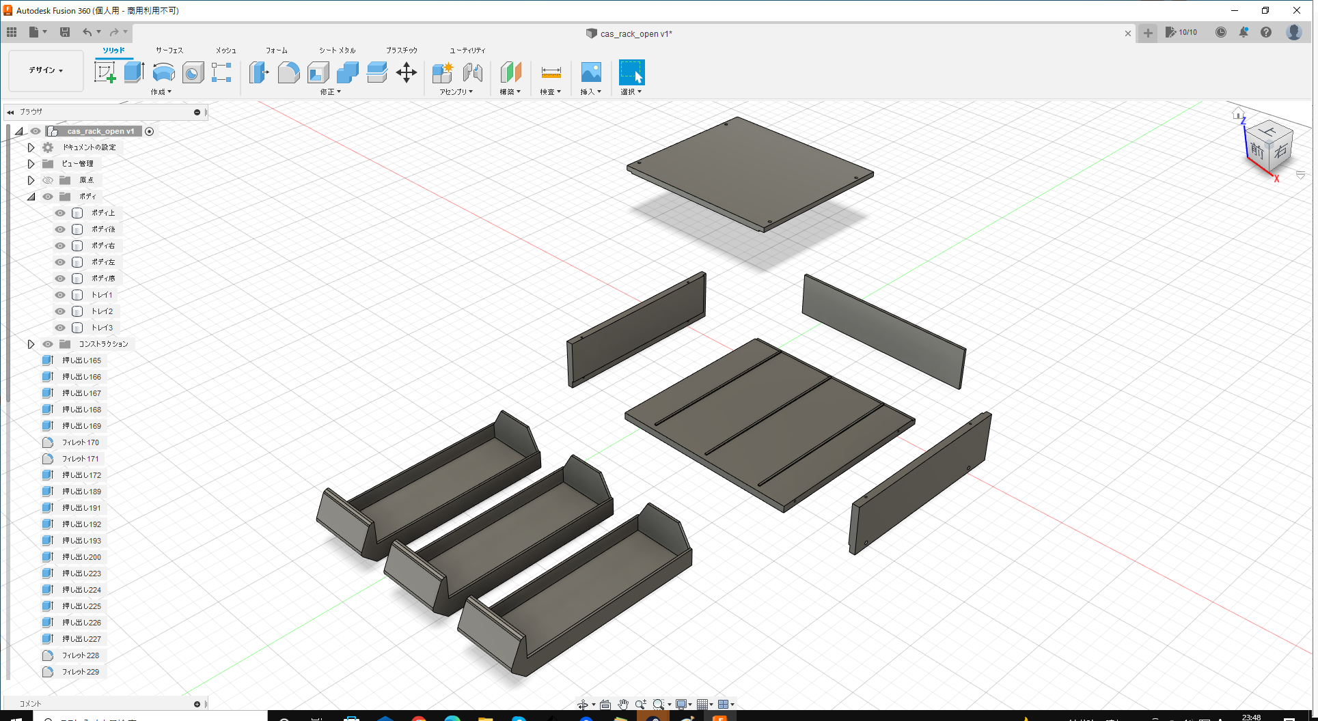The image size is (1318, 721).
Task: Open the Extrude tool in 作成 panel
Action: point(133,72)
